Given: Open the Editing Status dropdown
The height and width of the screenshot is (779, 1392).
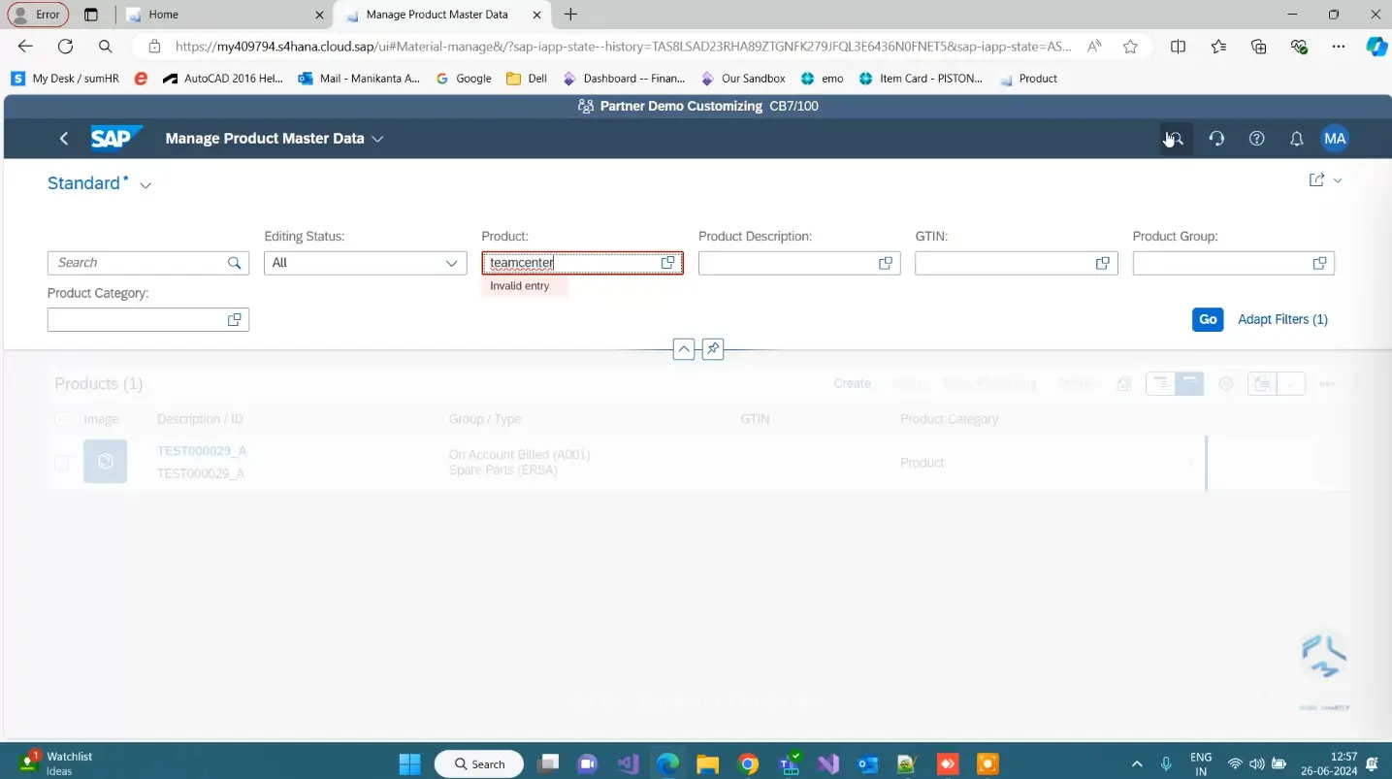Looking at the screenshot, I should (x=450, y=262).
